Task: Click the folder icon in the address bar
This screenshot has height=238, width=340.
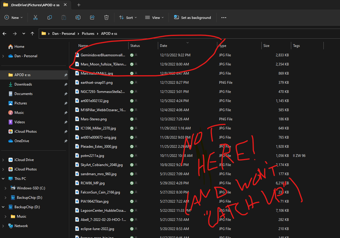Action: [43, 34]
